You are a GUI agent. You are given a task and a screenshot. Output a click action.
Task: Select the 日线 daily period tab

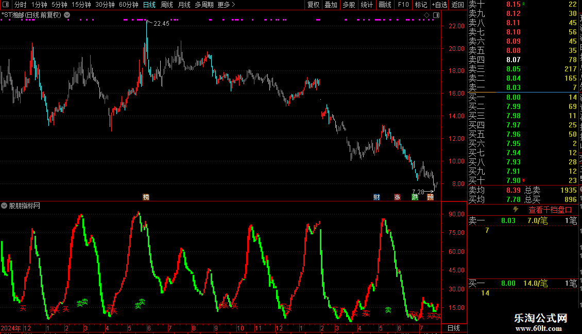point(149,5)
